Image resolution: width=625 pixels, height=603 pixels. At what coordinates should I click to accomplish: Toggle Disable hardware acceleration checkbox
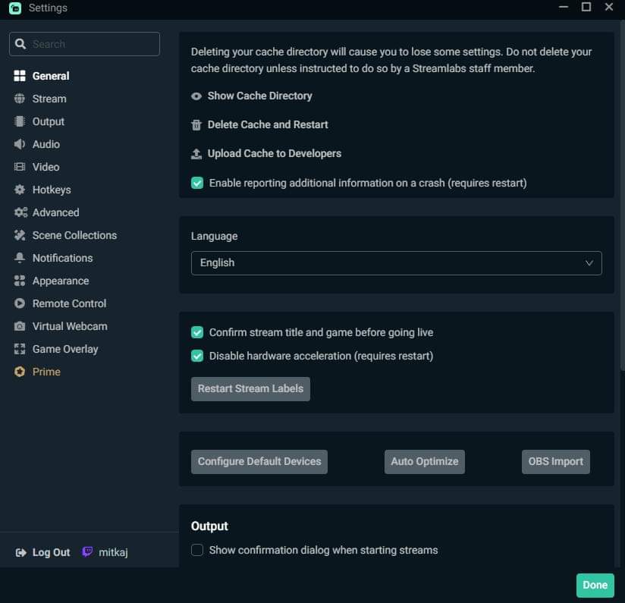197,356
